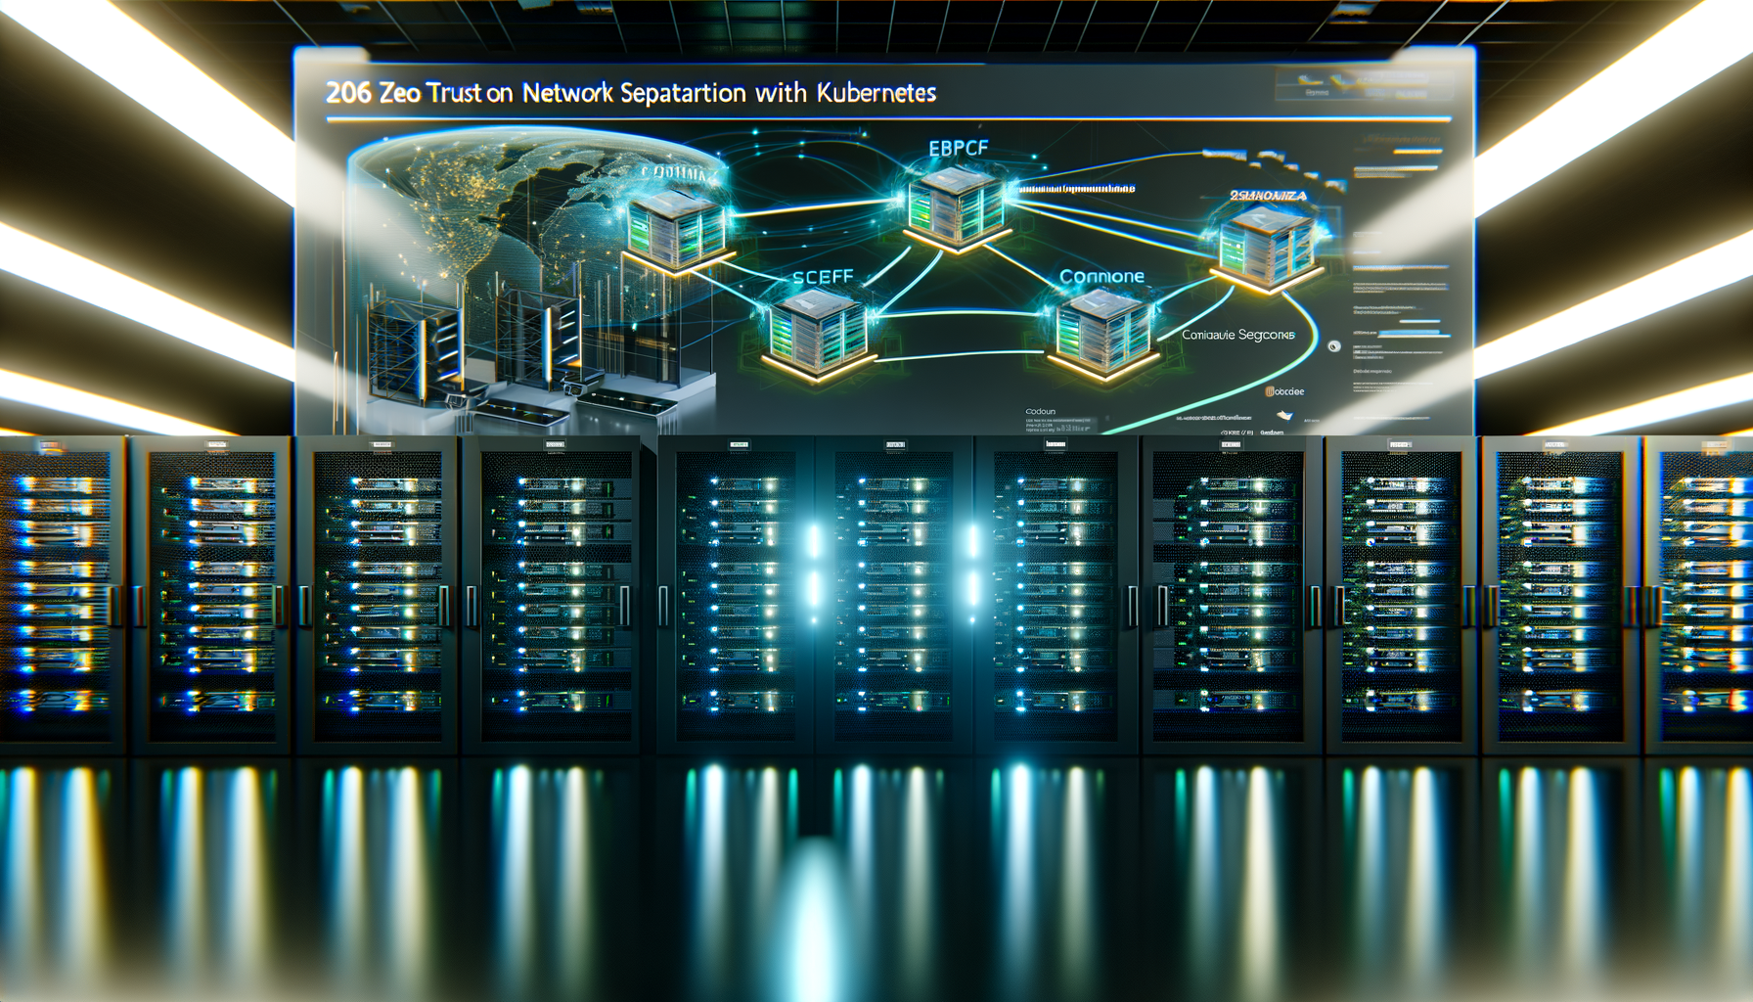Select the 'EBPCF' node label
Screen dimensions: 1753x1002
pos(958,149)
